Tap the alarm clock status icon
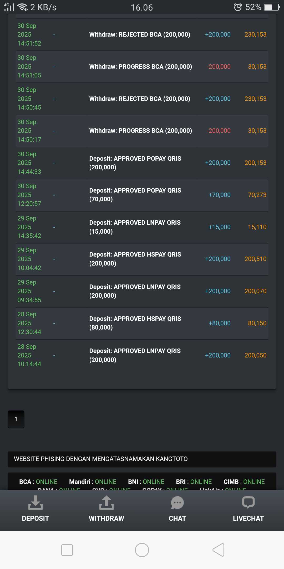The image size is (284, 569). (238, 7)
